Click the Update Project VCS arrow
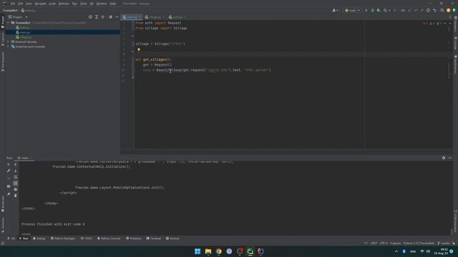458x257 pixels. pyautogui.click(x=409, y=10)
